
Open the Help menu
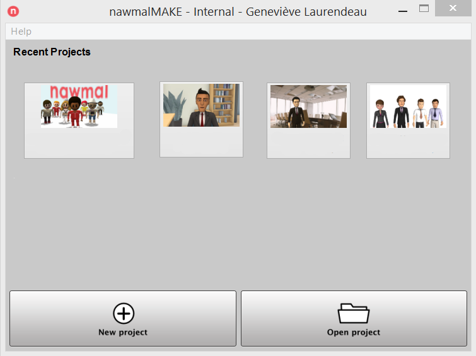[21, 32]
